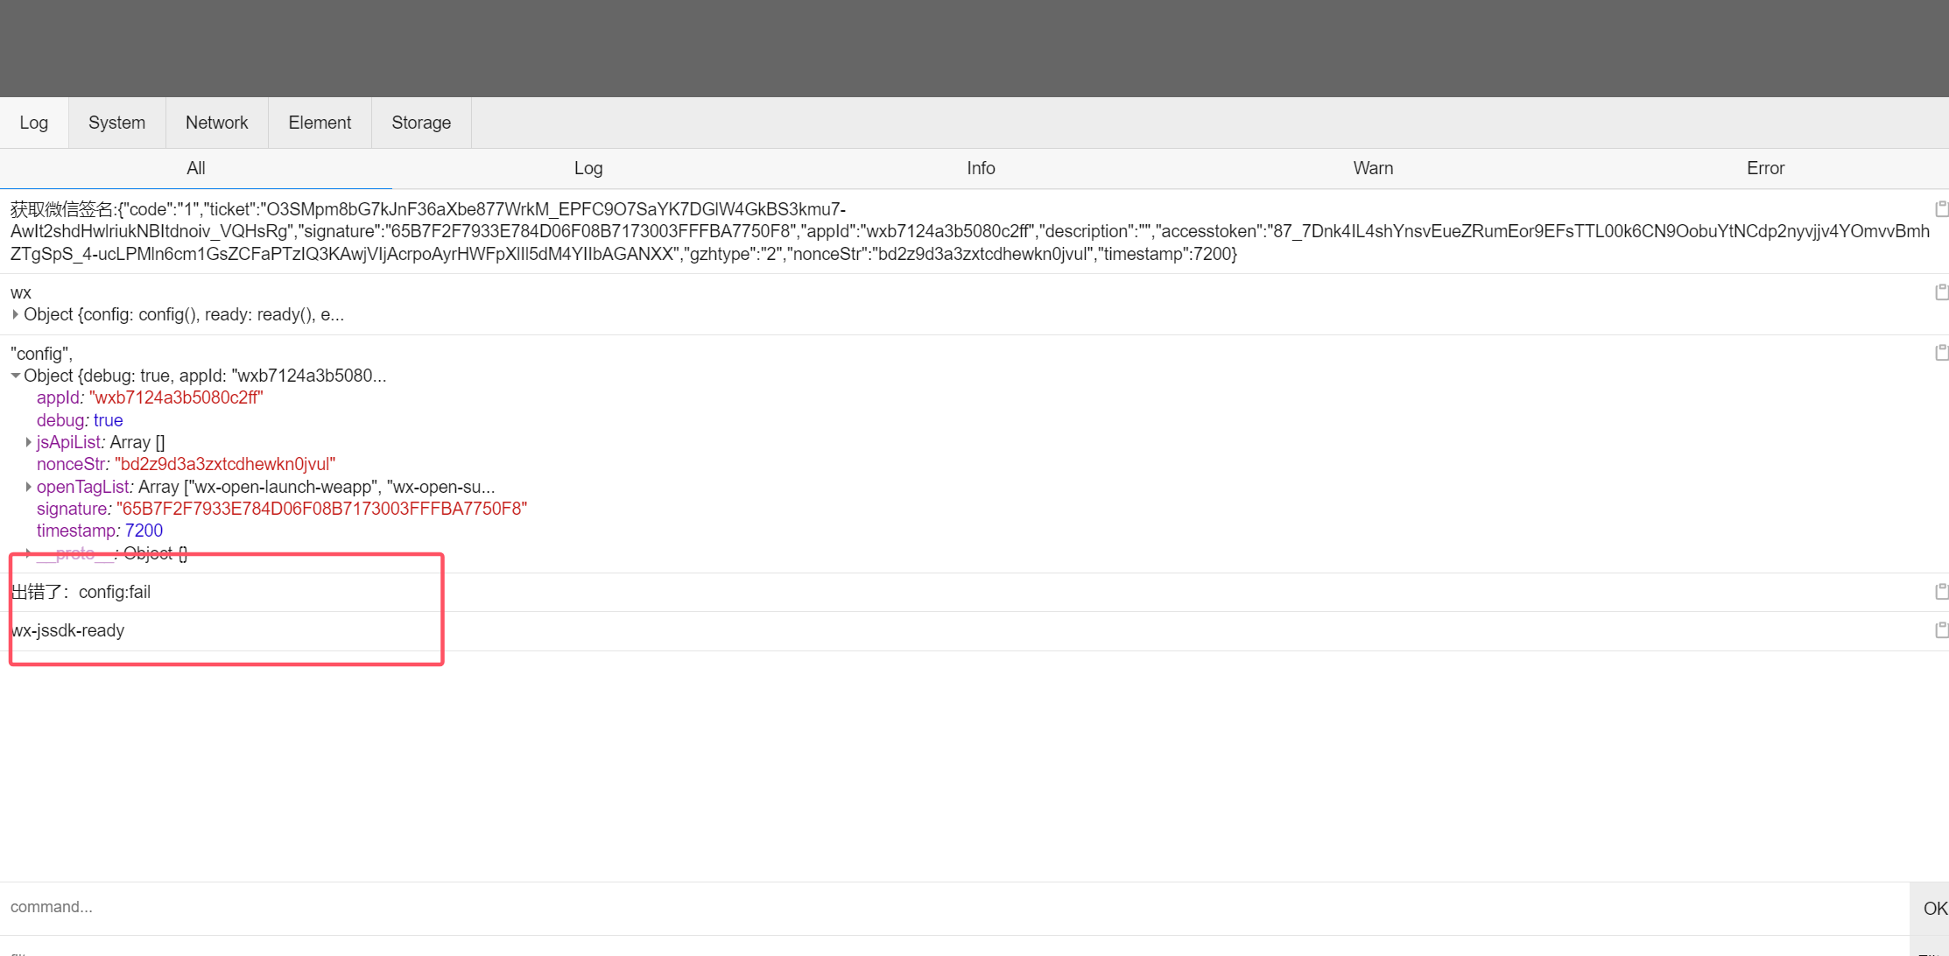Collapse the config Object details
Viewport: 1949px width, 956px height.
point(16,376)
